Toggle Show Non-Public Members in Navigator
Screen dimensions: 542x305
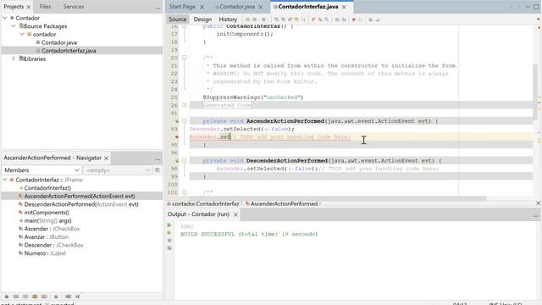tap(35, 297)
